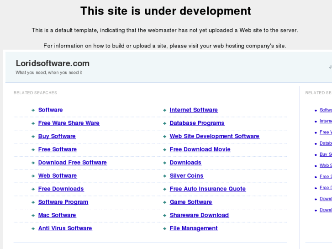The width and height of the screenshot is (332, 249).
Task: Click the arrow icon beside Silver Coins
Action: (x=164, y=176)
